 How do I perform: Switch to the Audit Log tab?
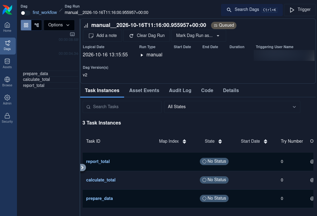pyautogui.click(x=180, y=90)
